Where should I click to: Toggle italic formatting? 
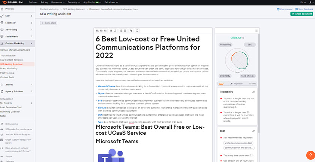click(115, 31)
